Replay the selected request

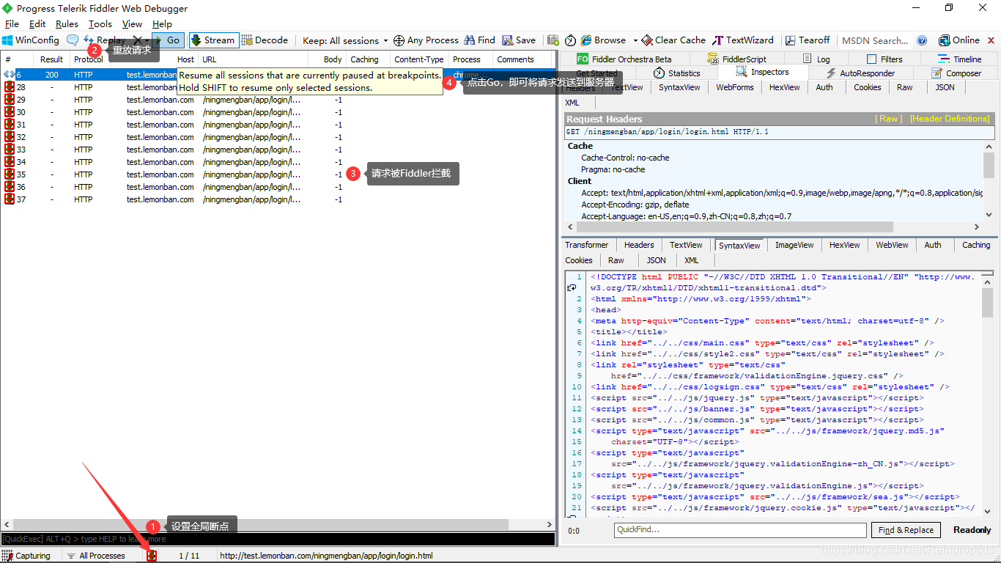click(x=104, y=40)
